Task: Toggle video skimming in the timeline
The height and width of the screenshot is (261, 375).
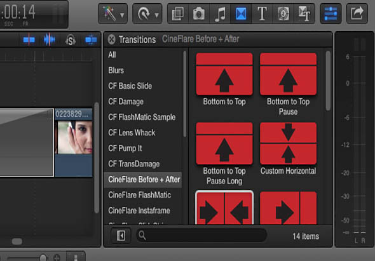Action: coord(29,39)
